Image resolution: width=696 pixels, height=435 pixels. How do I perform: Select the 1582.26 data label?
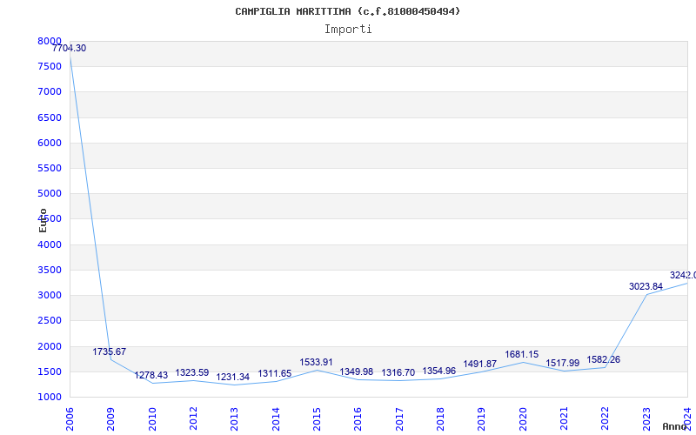(x=603, y=360)
